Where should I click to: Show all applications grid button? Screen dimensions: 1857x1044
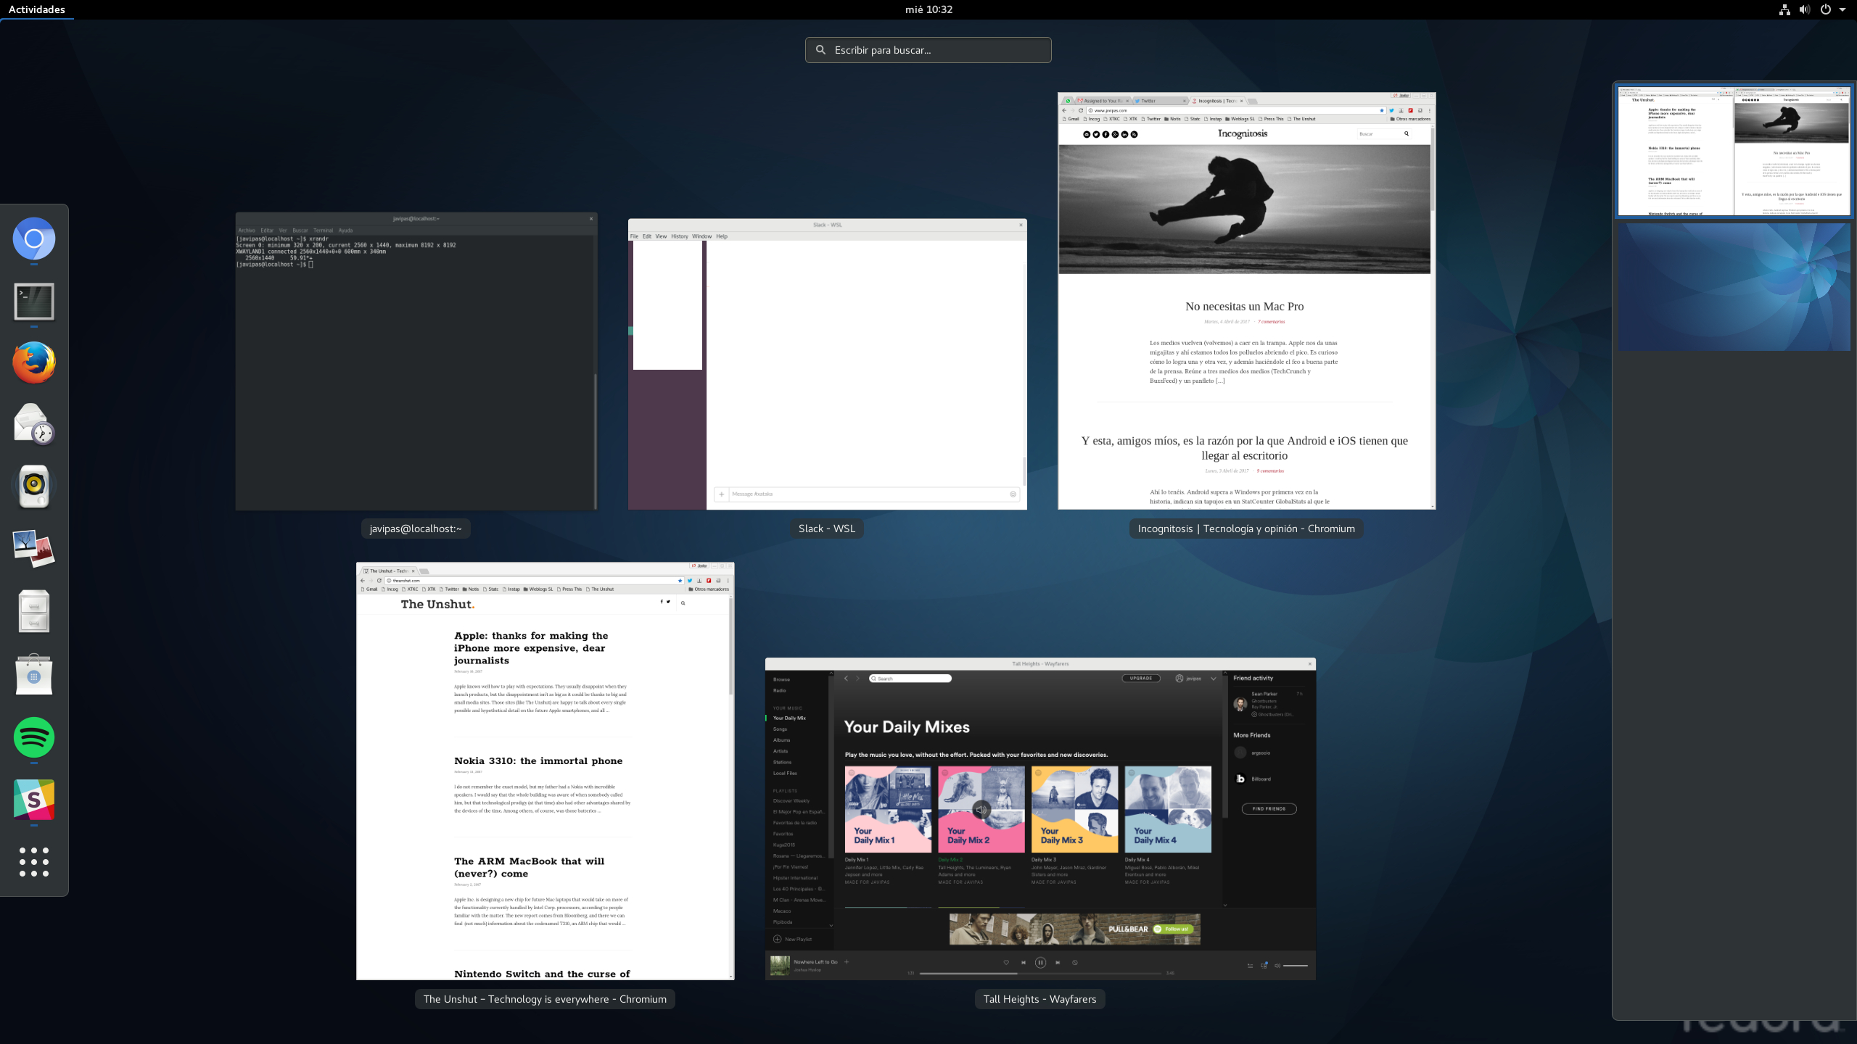point(34,862)
